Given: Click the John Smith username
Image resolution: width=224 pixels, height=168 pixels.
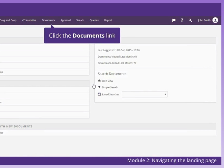Looking at the screenshot, I should (x=204, y=20).
